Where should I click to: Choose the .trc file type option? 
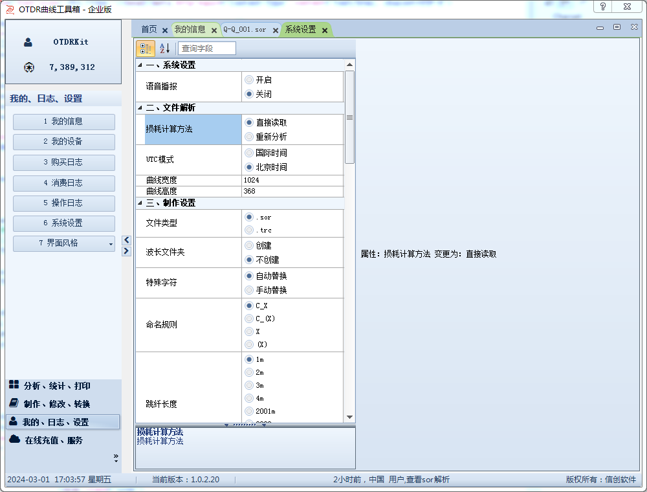coord(249,230)
